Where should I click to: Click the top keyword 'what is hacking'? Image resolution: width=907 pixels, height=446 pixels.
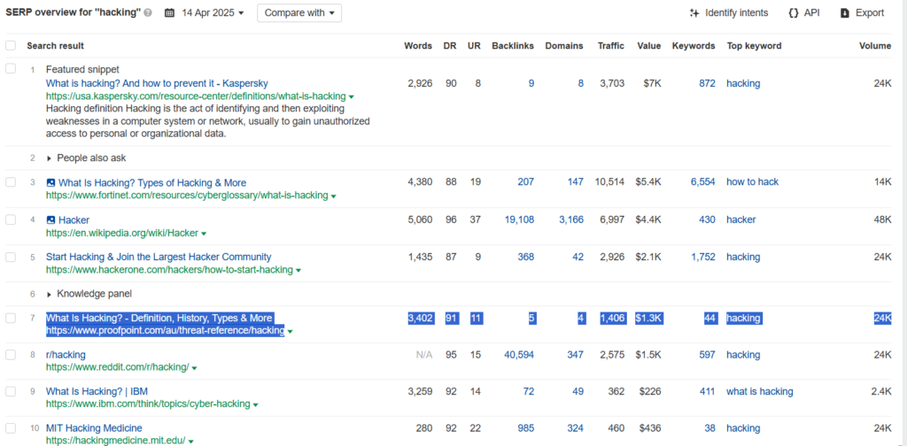coord(759,391)
